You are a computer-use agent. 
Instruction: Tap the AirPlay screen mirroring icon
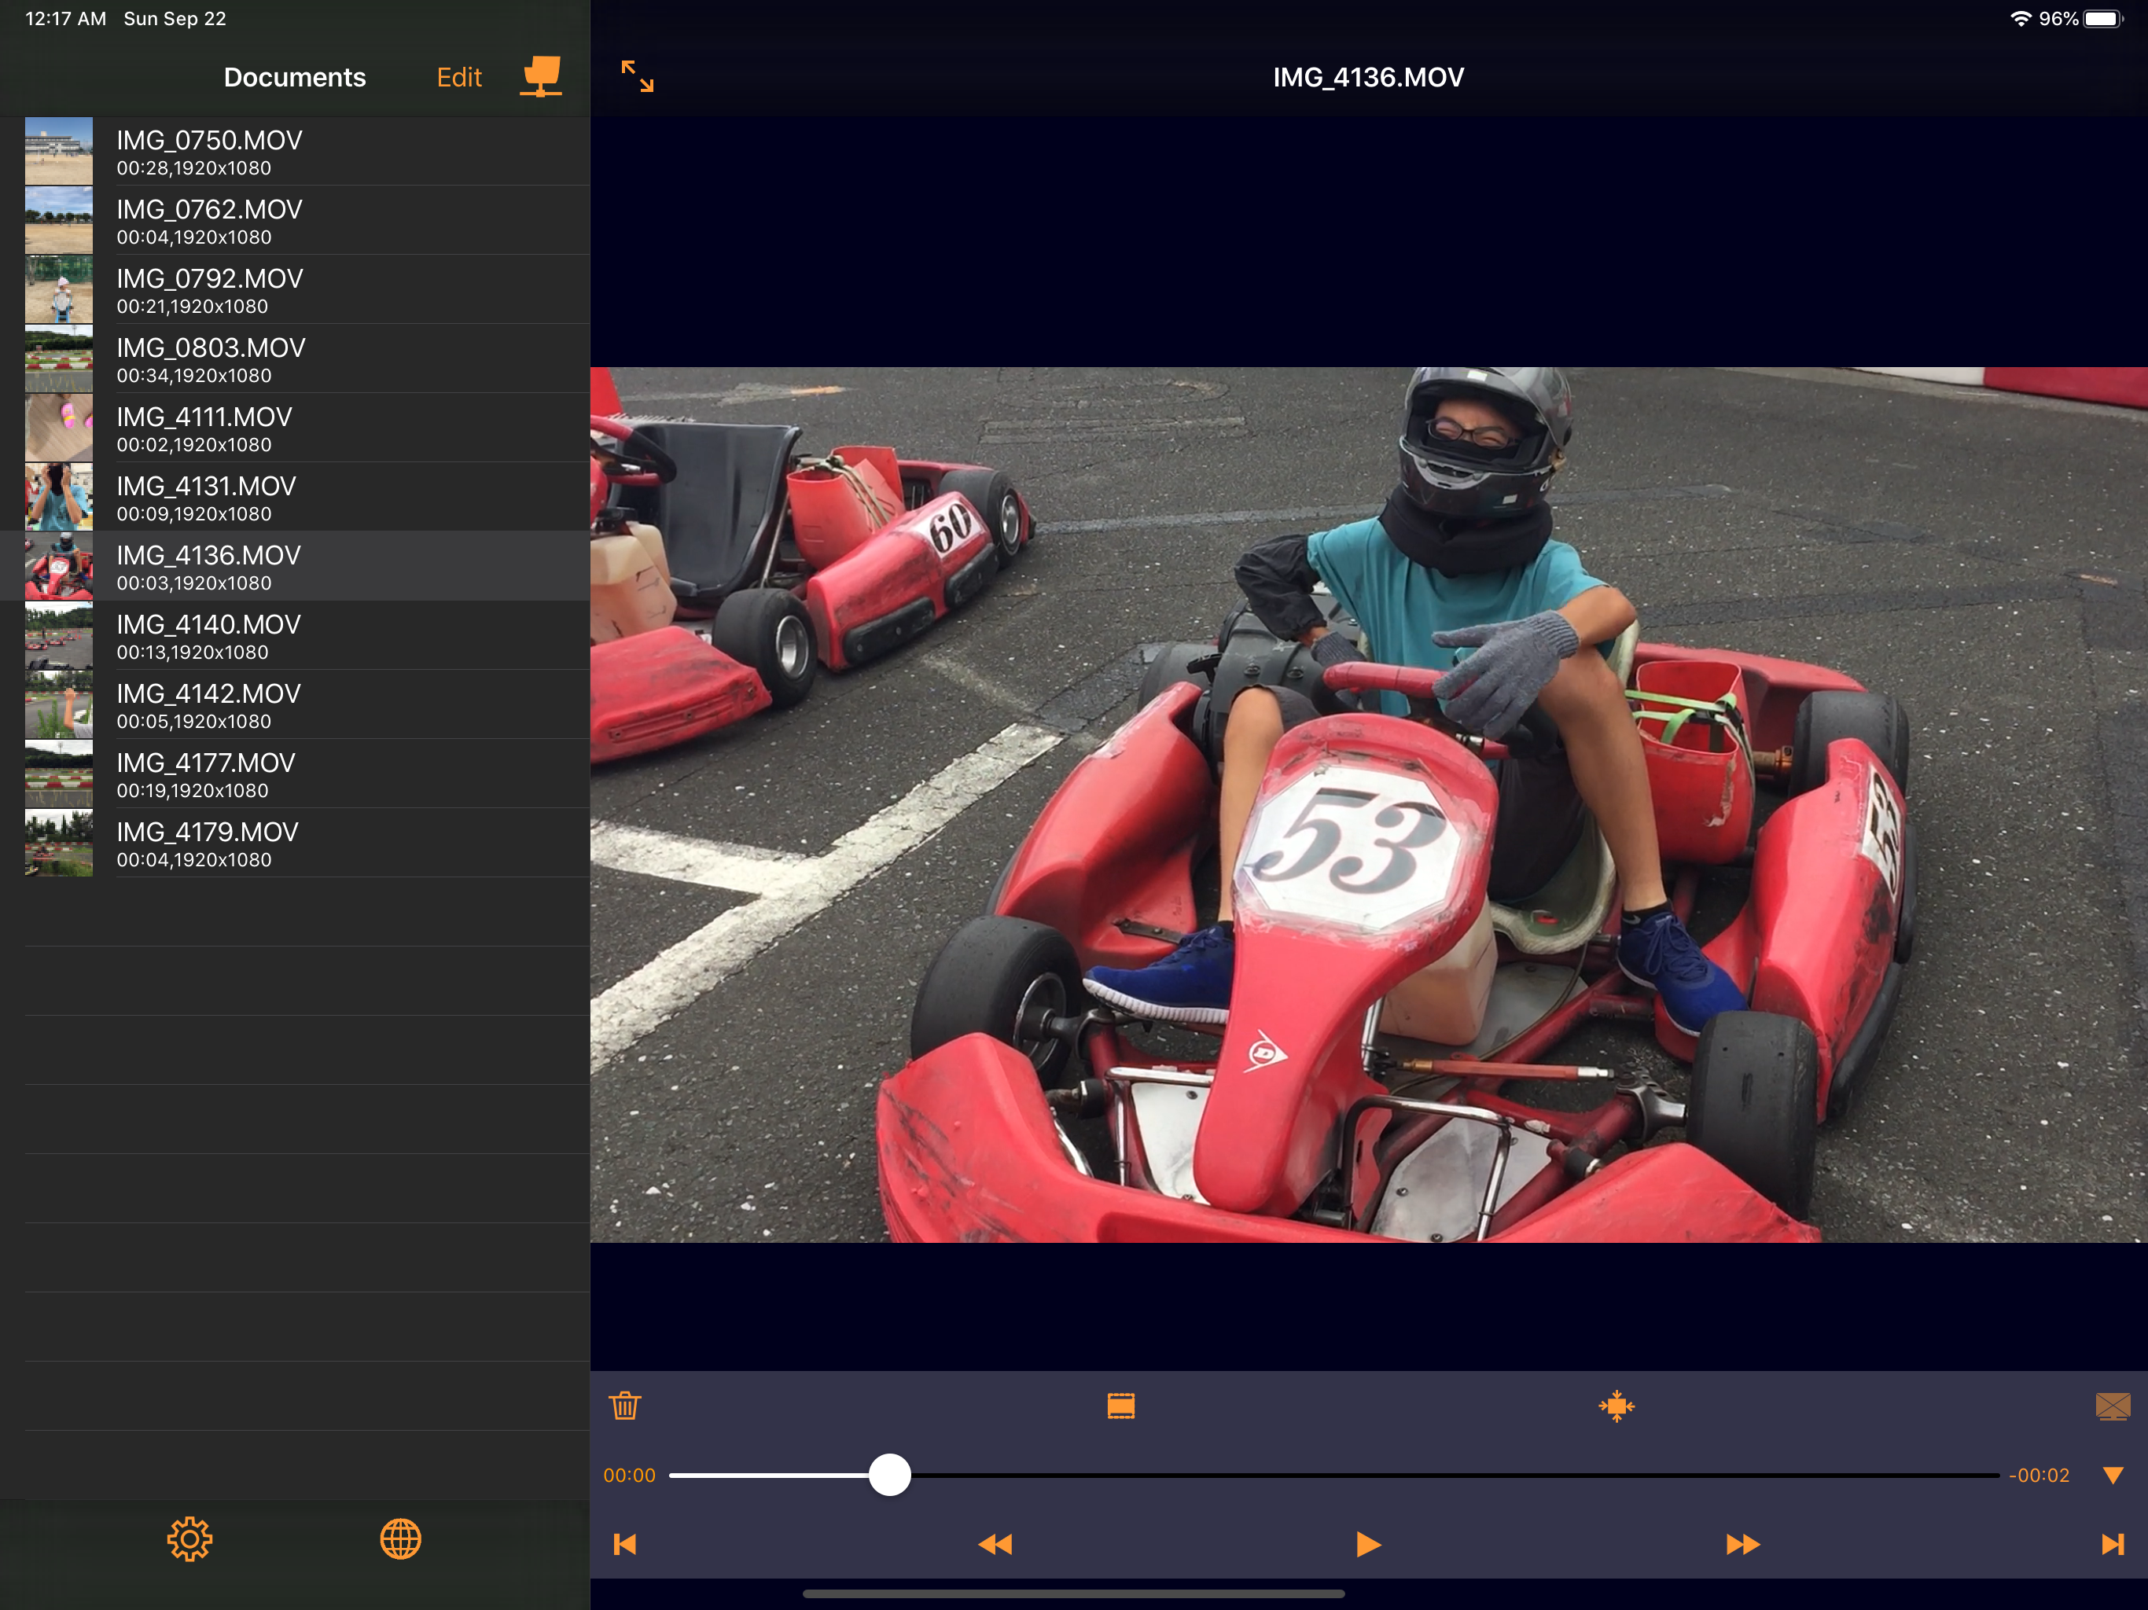click(x=2112, y=1405)
